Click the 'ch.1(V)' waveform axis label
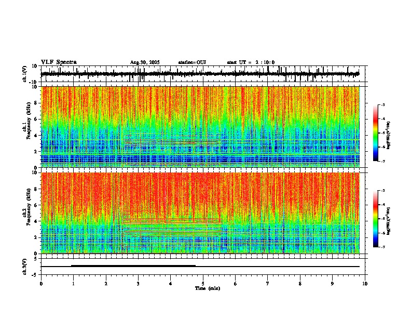411x318 pixels. (25, 74)
